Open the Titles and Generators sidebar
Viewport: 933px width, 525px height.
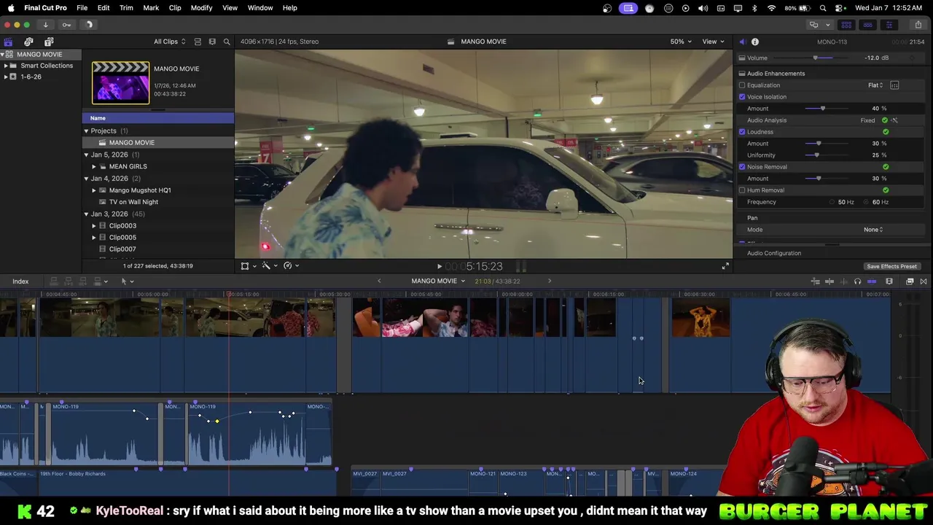(49, 42)
